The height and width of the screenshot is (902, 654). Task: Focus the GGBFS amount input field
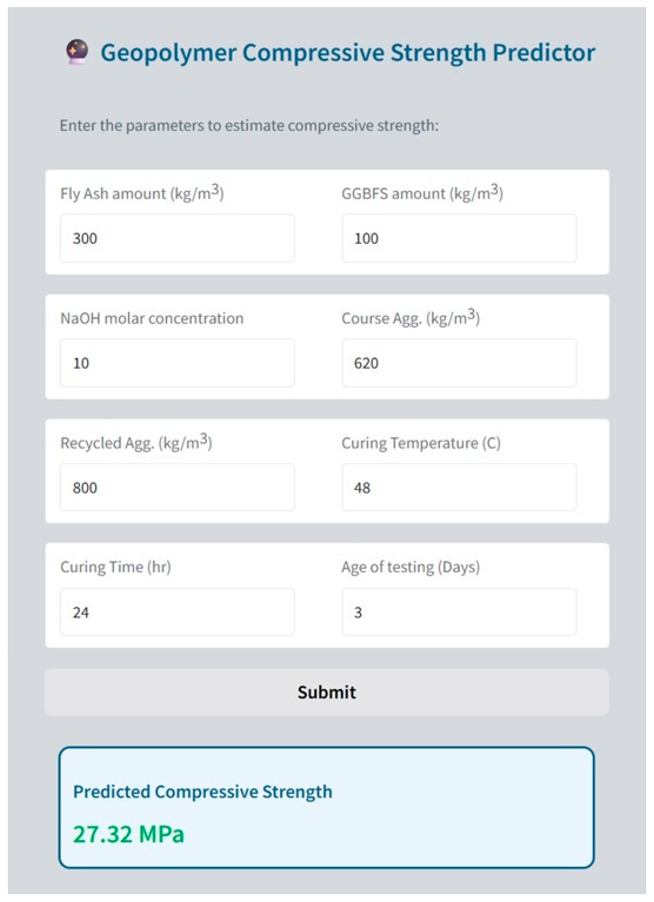[x=459, y=238]
